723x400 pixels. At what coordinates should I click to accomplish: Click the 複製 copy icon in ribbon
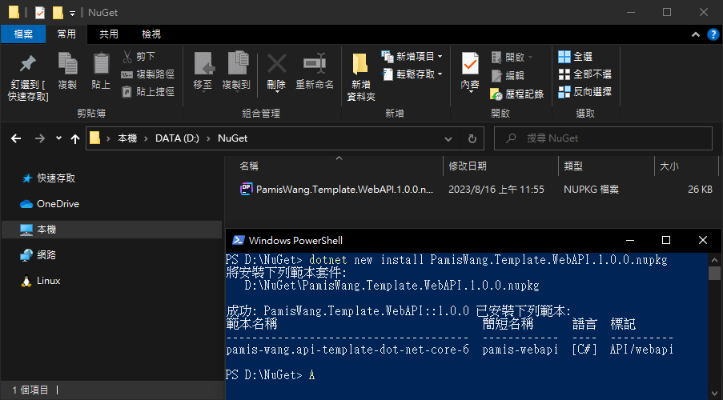(x=67, y=63)
